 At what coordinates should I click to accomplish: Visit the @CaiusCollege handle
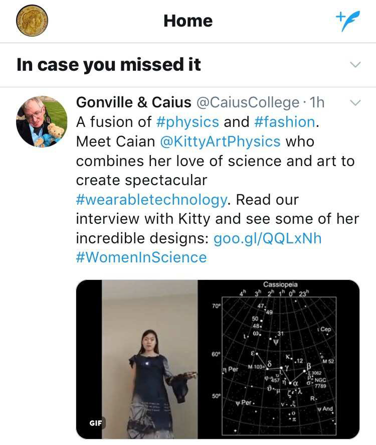[x=248, y=103]
